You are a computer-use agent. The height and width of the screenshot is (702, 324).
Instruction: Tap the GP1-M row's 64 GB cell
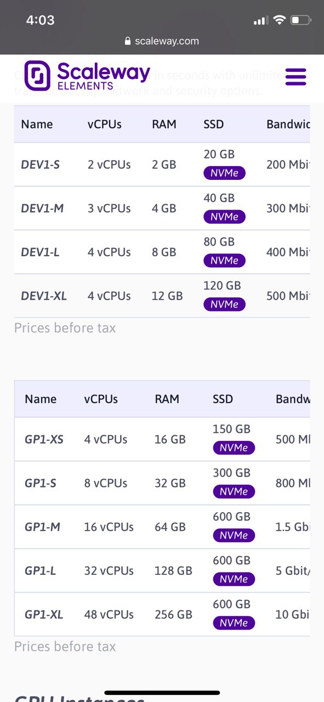pos(170,527)
